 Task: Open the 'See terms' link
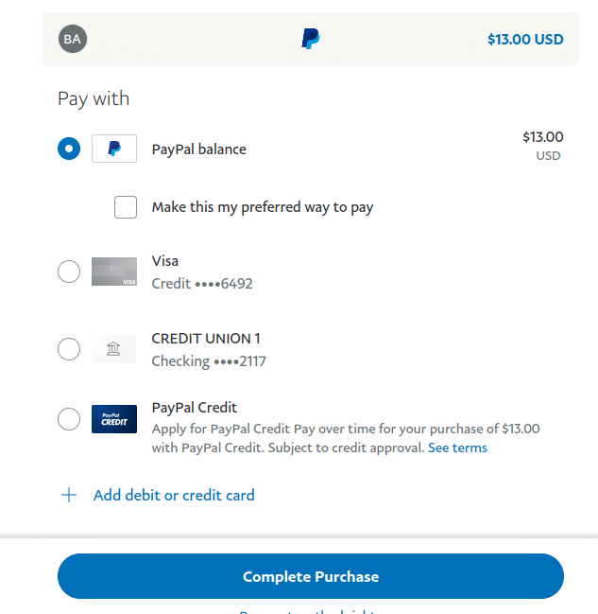click(457, 447)
